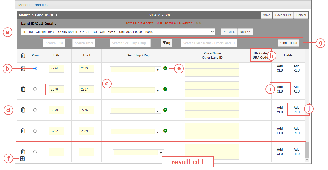Click Add RLU for FSN 2876

297,89
